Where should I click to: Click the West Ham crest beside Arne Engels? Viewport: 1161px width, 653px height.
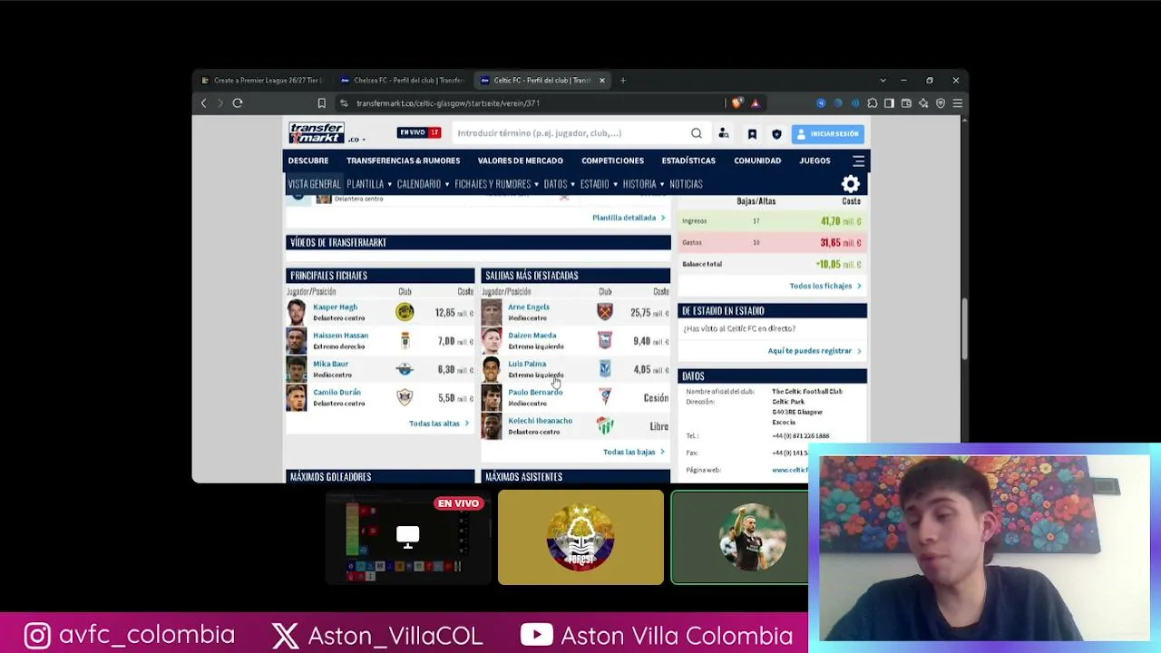(x=605, y=313)
